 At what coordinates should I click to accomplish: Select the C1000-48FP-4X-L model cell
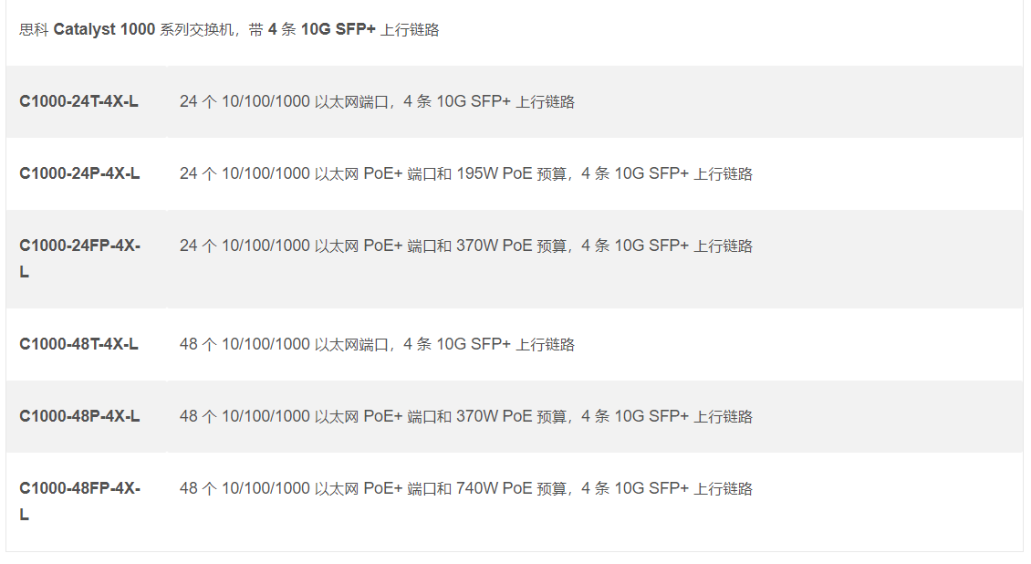pos(79,489)
